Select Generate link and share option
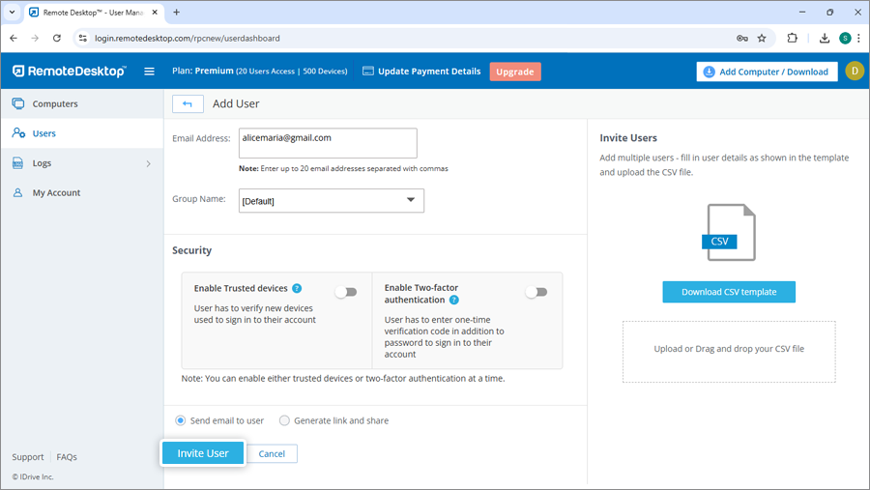Viewport: 870px width, 490px height. [x=284, y=420]
